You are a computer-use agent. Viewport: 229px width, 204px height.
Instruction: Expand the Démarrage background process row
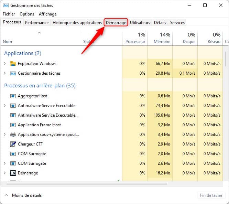5,173
